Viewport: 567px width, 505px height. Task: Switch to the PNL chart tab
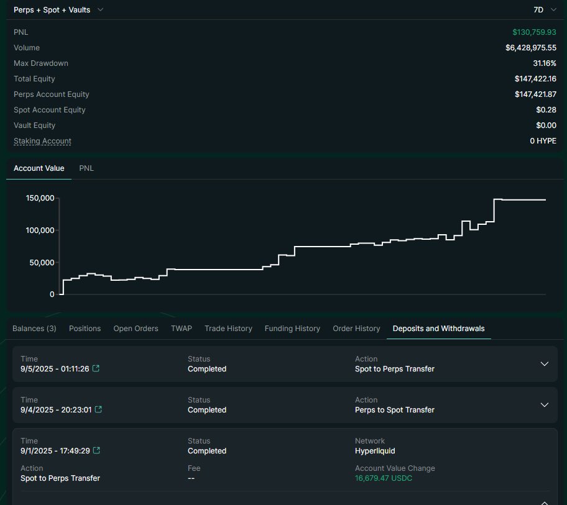[x=86, y=168]
